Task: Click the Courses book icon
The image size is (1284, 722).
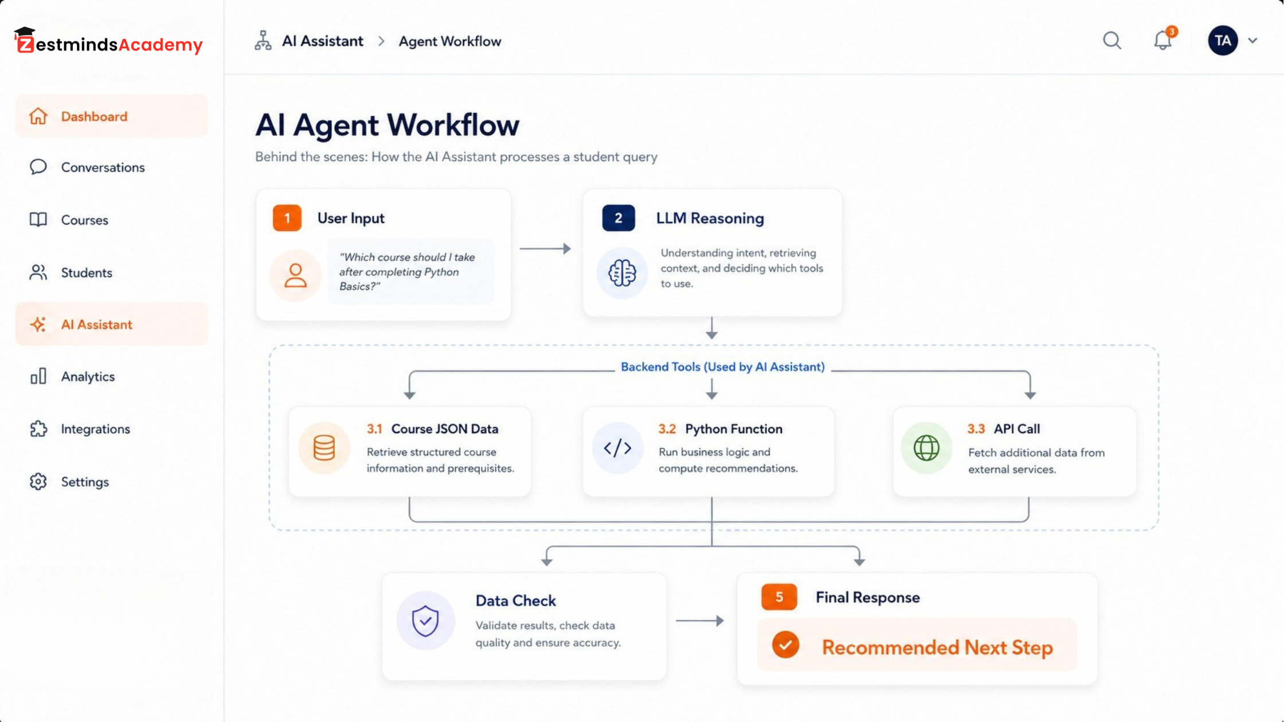Action: coord(38,219)
